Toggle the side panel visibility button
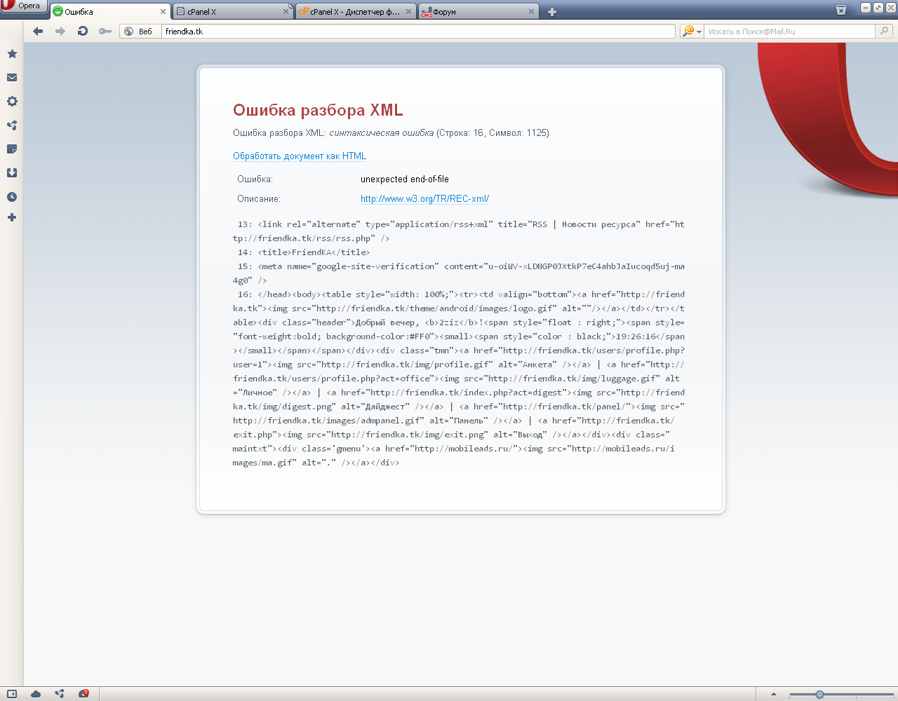This screenshot has height=701, width=898. 12,694
